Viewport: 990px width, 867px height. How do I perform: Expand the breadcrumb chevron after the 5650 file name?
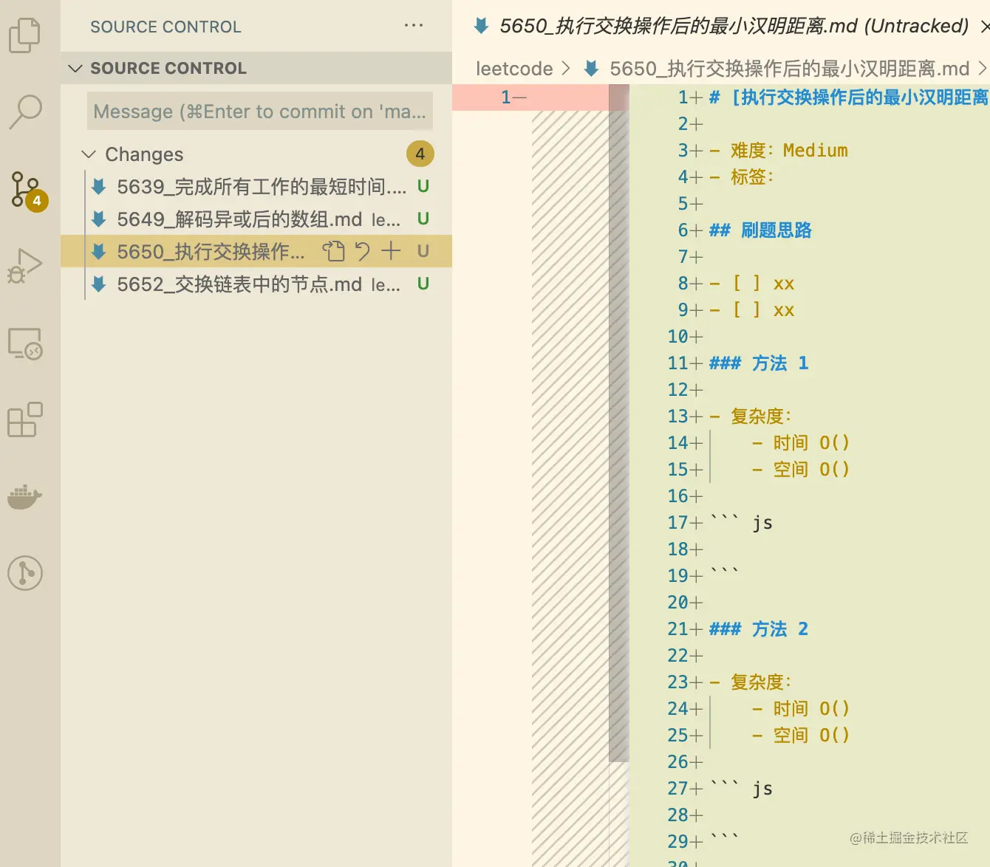coord(982,69)
